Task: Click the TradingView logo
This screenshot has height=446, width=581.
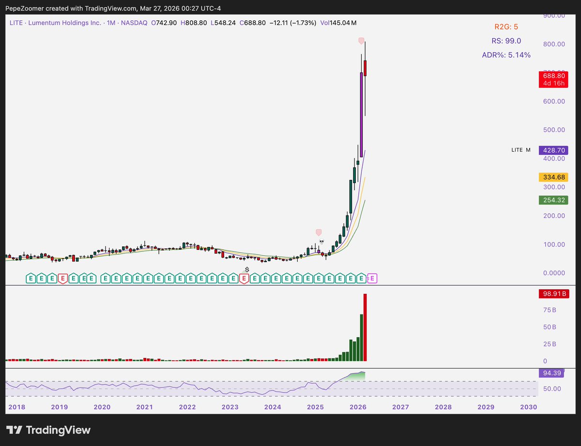Action: pos(48,430)
